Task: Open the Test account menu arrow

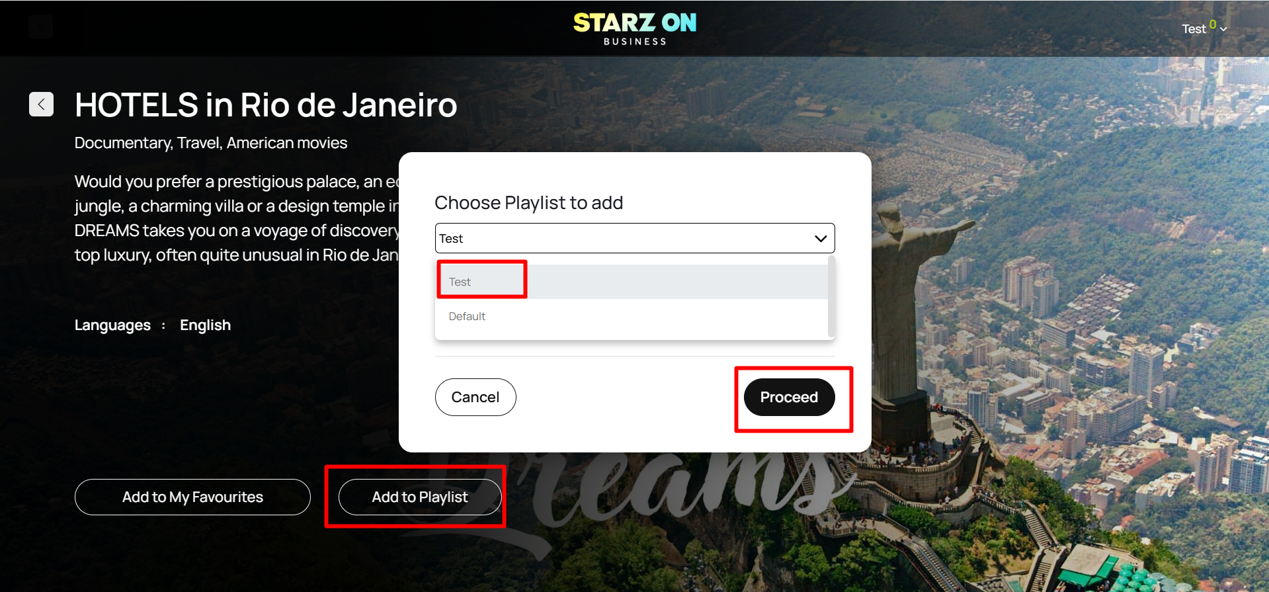Action: (x=1223, y=29)
